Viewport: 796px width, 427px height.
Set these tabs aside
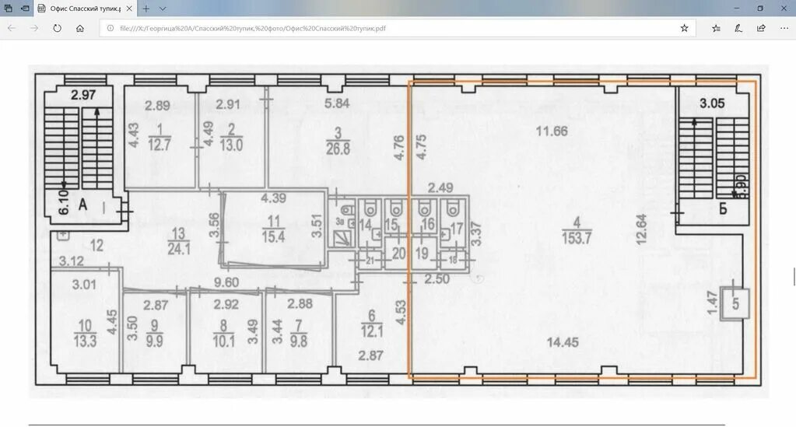pos(25,9)
